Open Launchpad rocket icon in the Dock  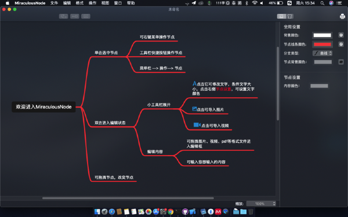click(104, 212)
